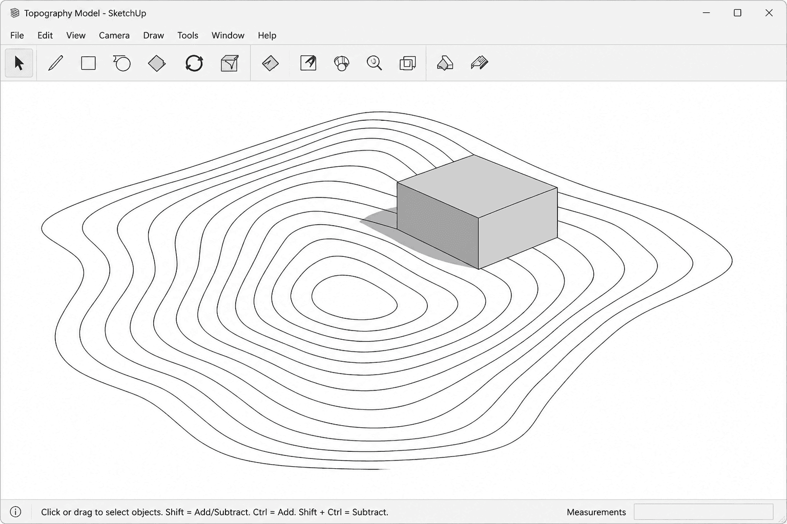Click the overlapping squares tool icon
This screenshot has width=787, height=524.
pos(407,63)
